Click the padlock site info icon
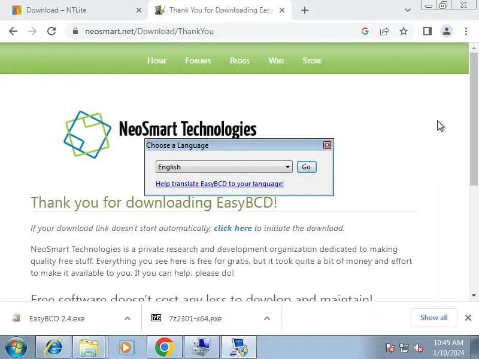 (x=75, y=31)
